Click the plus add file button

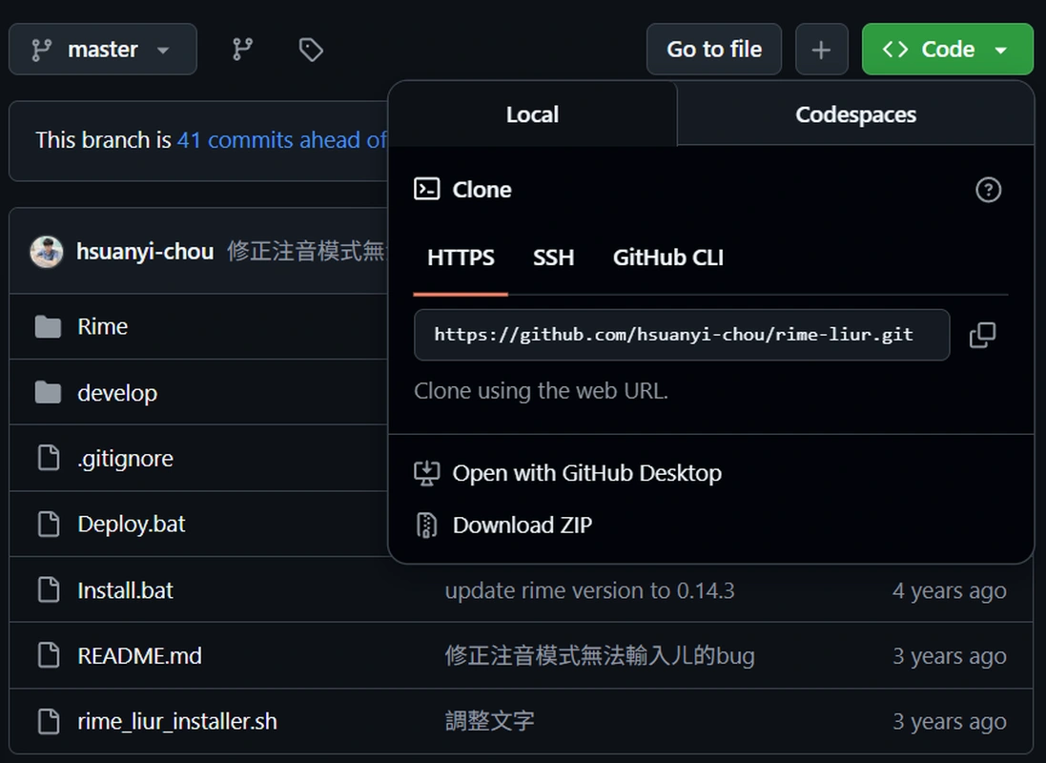(x=821, y=50)
